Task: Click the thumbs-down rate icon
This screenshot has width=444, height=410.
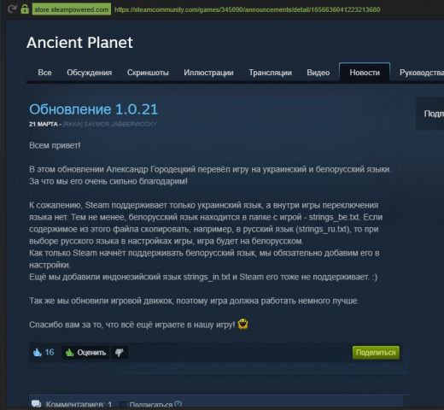Action: 120,353
